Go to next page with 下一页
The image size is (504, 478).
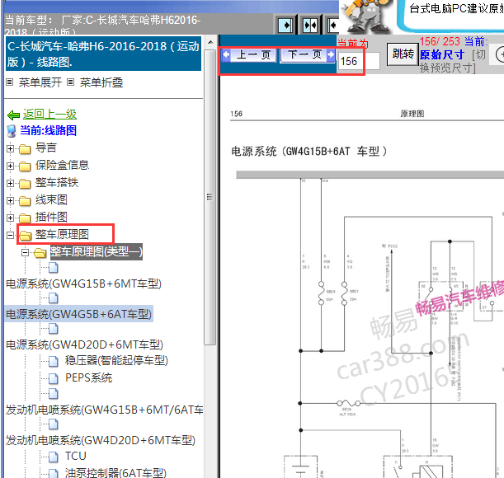coord(308,55)
